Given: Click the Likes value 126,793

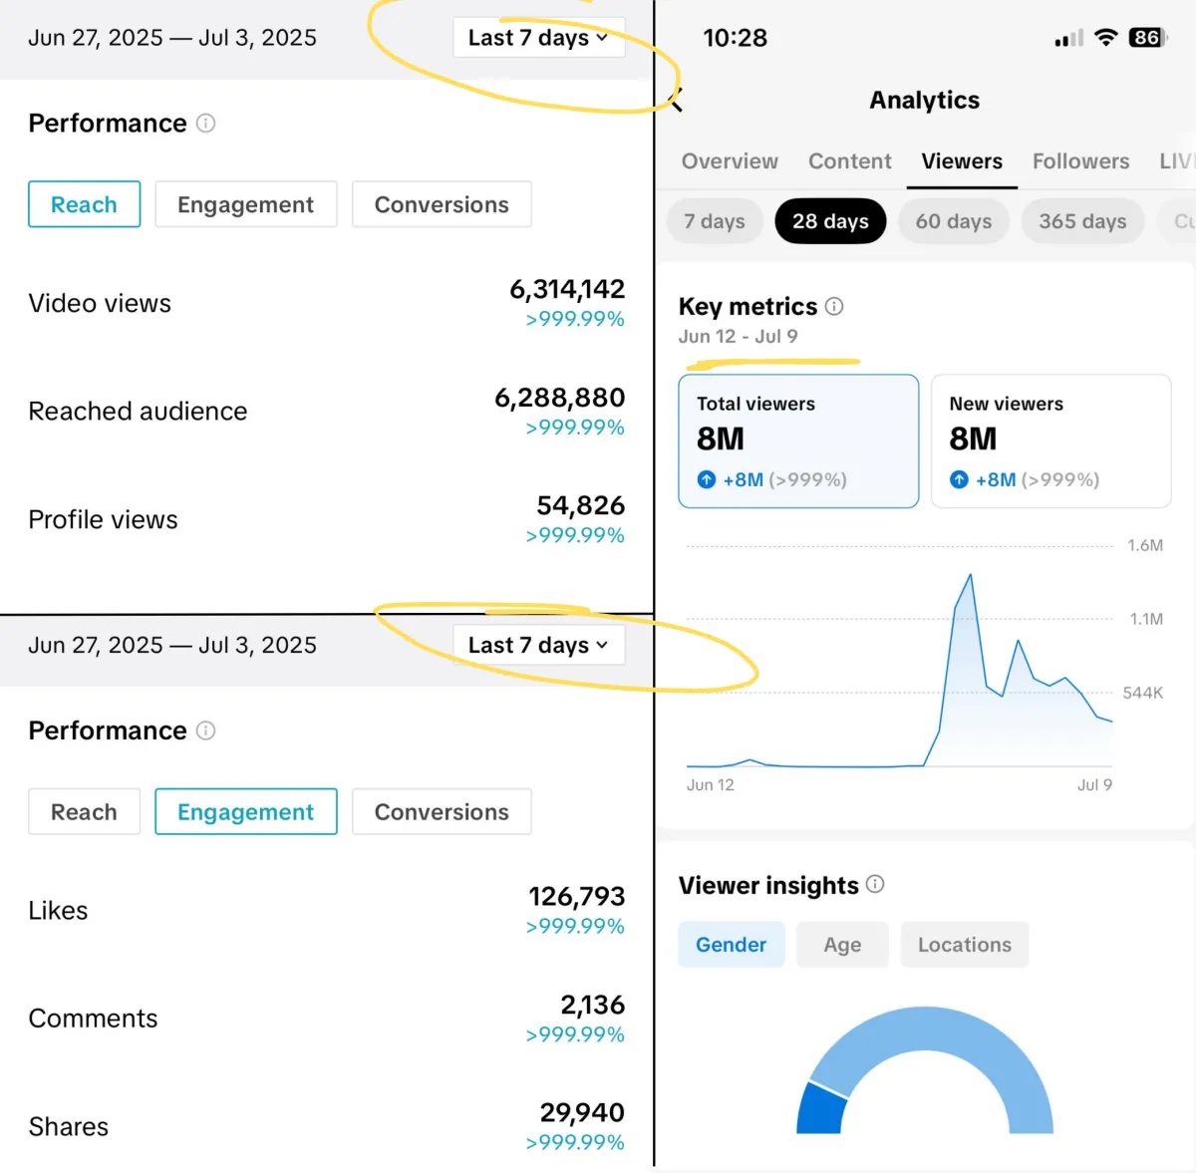Looking at the screenshot, I should (577, 897).
